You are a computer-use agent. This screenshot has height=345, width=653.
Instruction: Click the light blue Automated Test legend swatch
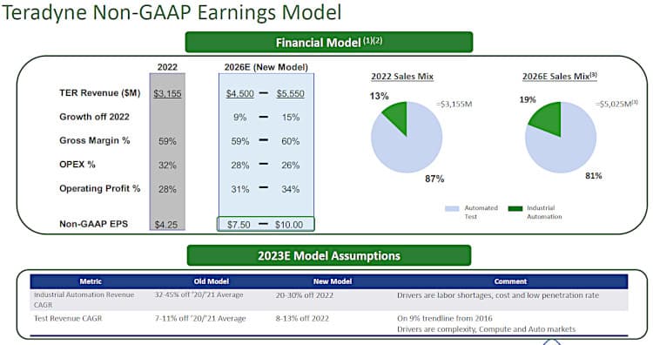pyautogui.click(x=452, y=208)
